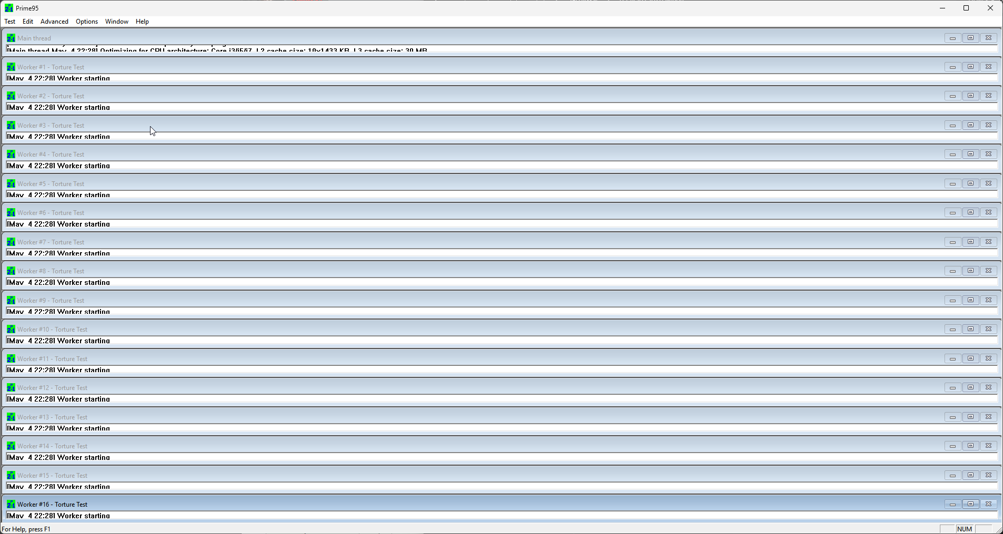Open the Edit menu
Image resolution: width=1003 pixels, height=534 pixels.
pos(28,22)
